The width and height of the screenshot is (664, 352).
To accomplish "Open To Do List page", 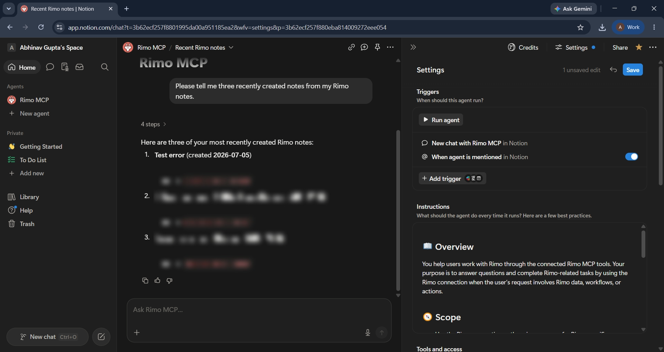I will [x=58, y=160].
